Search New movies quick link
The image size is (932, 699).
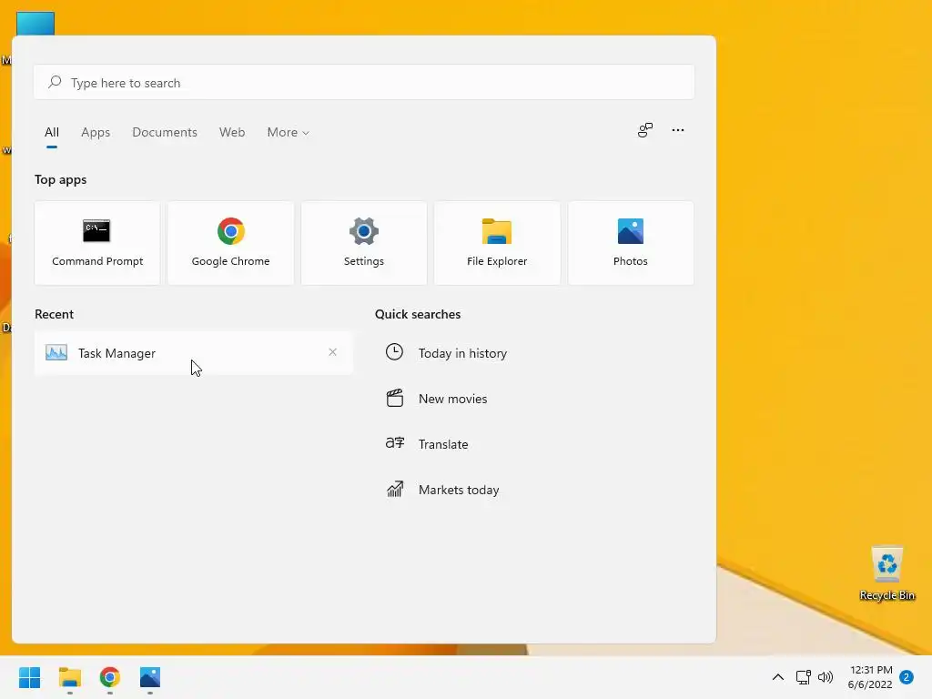tap(453, 399)
